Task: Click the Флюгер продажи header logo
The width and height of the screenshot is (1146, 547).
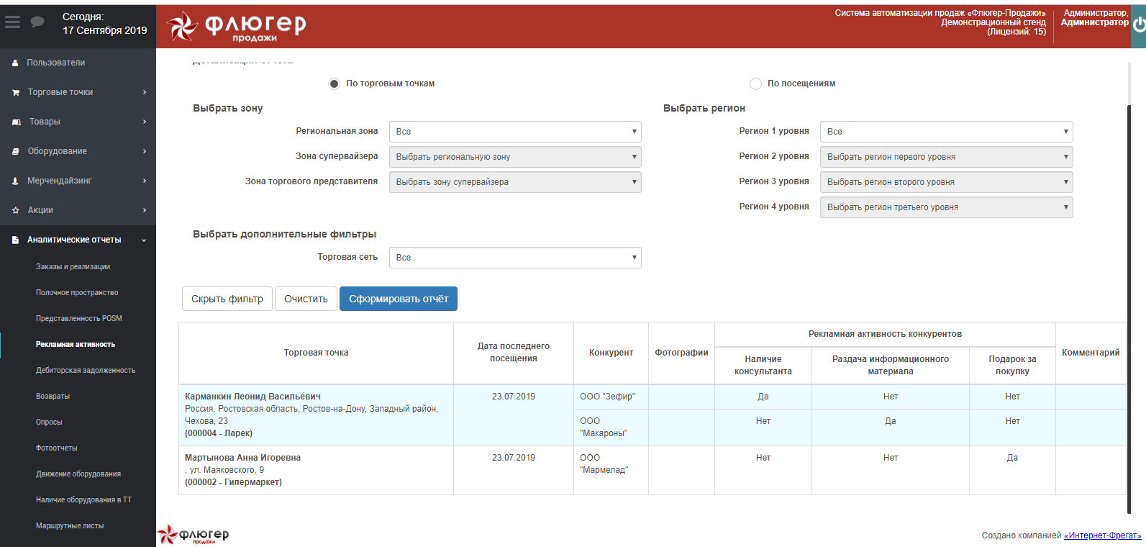Action: click(237, 27)
